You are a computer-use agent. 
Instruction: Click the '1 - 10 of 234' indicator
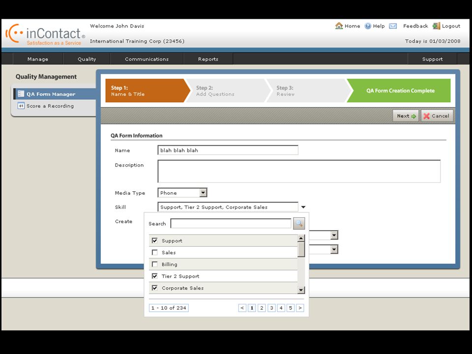169,308
